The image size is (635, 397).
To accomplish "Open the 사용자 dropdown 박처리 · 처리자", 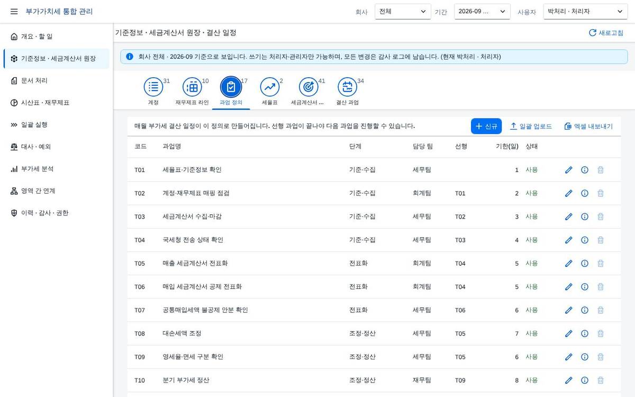I will (x=585, y=11).
